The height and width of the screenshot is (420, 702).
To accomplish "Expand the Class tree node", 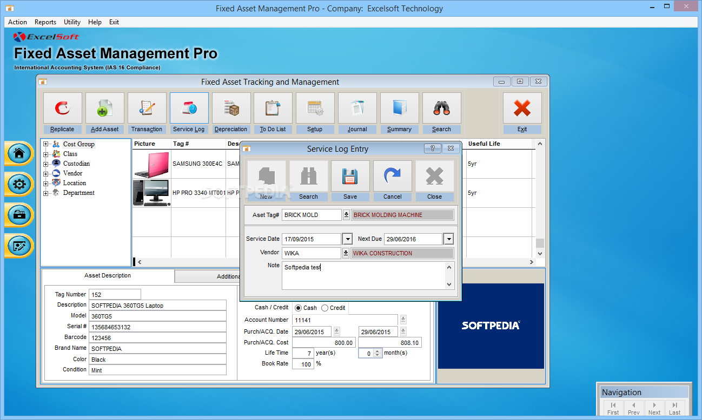I will coord(46,154).
